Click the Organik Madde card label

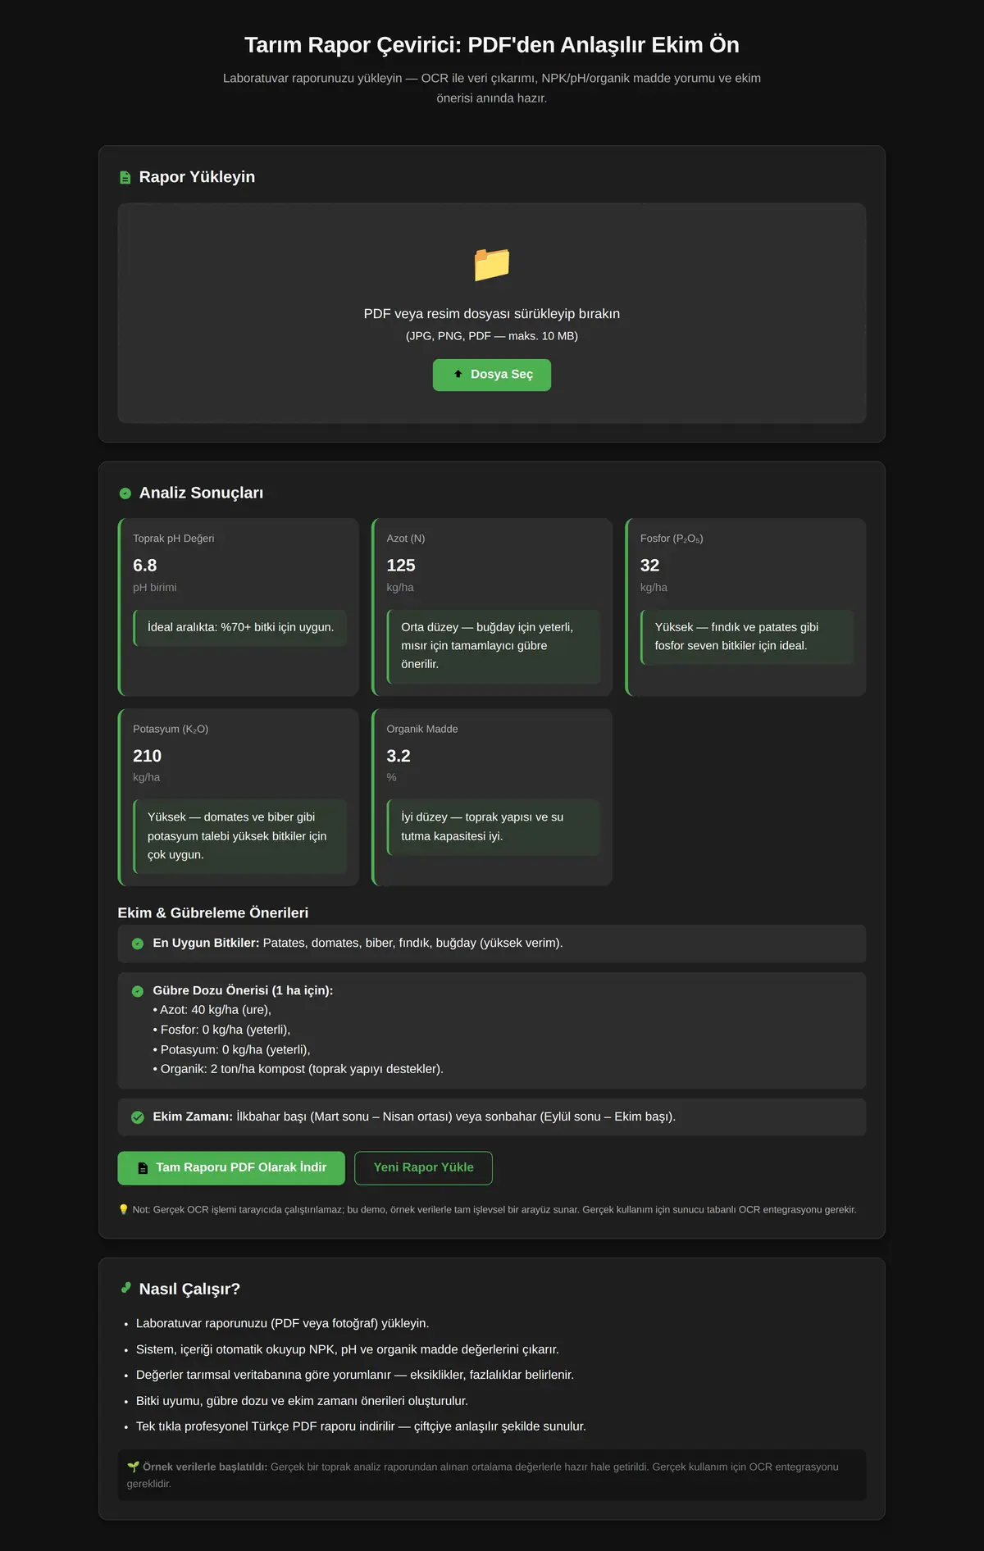pos(422,729)
